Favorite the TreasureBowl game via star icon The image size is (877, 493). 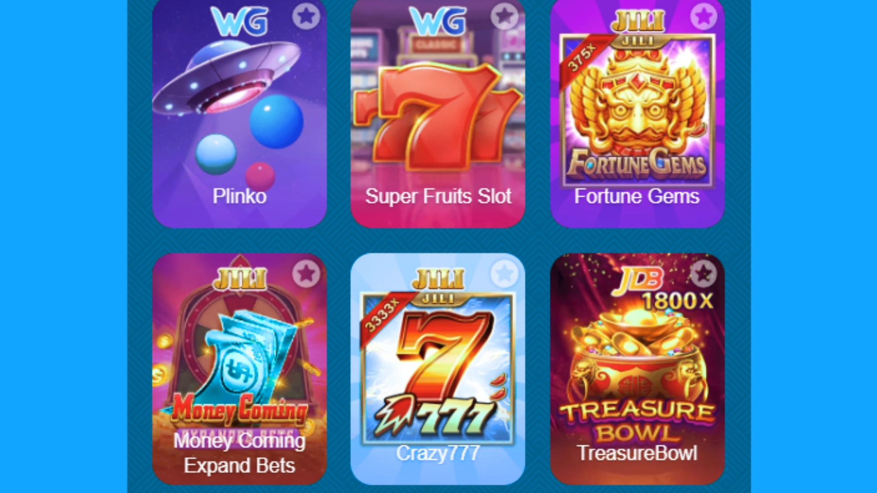(x=703, y=274)
